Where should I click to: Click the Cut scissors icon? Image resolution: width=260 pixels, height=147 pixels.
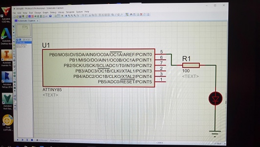(x=90, y=15)
